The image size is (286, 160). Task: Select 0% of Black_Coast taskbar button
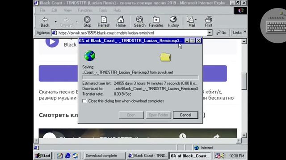pos(190,156)
